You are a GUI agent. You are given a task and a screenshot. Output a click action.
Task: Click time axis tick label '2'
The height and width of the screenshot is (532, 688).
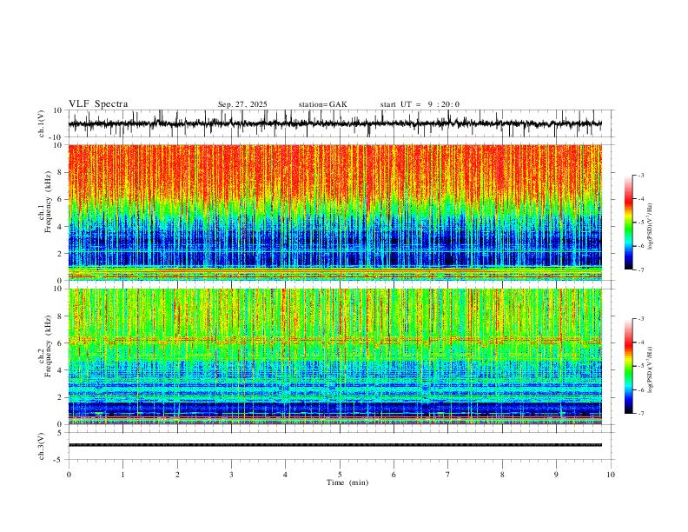(x=177, y=475)
